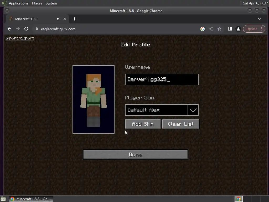Click the Clear List button
Image resolution: width=269 pixels, height=202 pixels.
(x=181, y=124)
